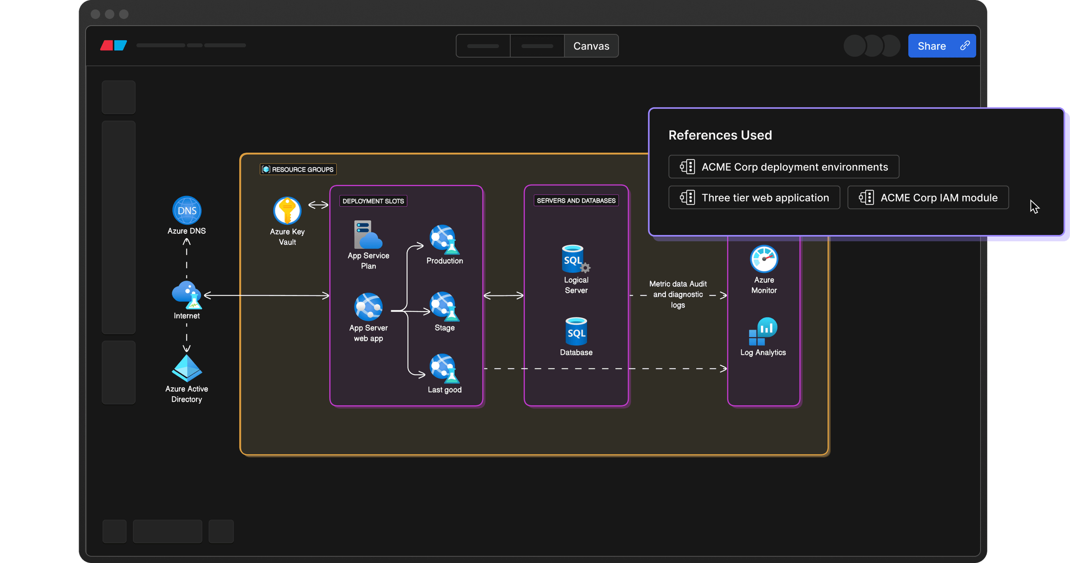Viewport: 1070px width, 563px height.
Task: Click the Last good label
Action: pos(444,389)
